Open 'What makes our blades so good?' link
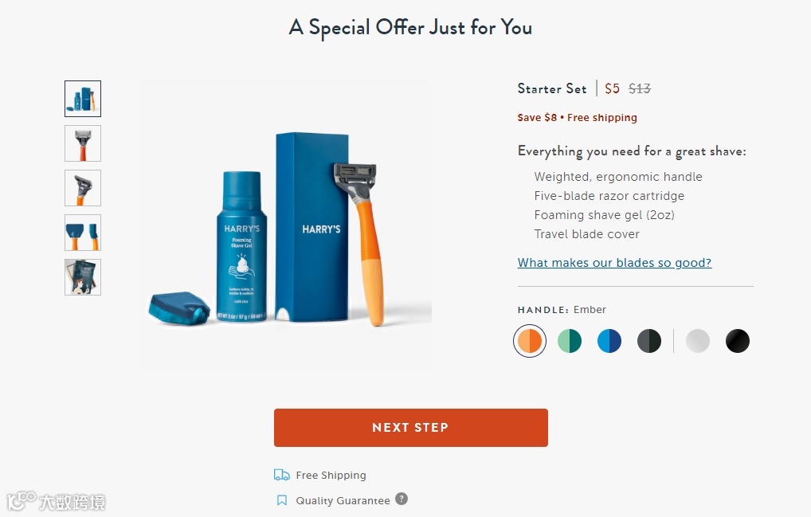Image resolution: width=811 pixels, height=517 pixels. tap(614, 263)
